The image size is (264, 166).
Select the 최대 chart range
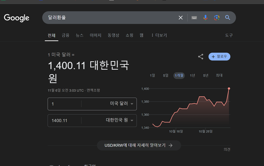click(219, 75)
